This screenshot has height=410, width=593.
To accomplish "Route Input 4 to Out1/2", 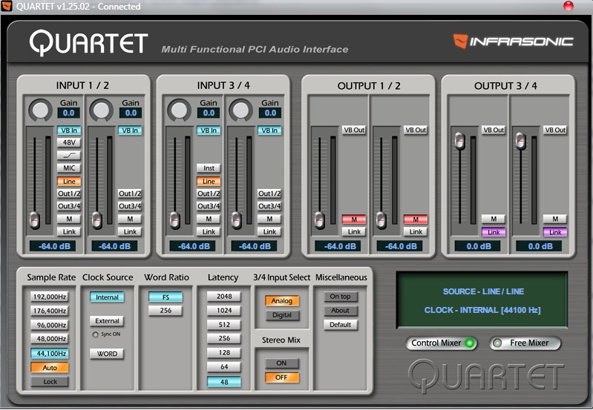I will coord(269,194).
